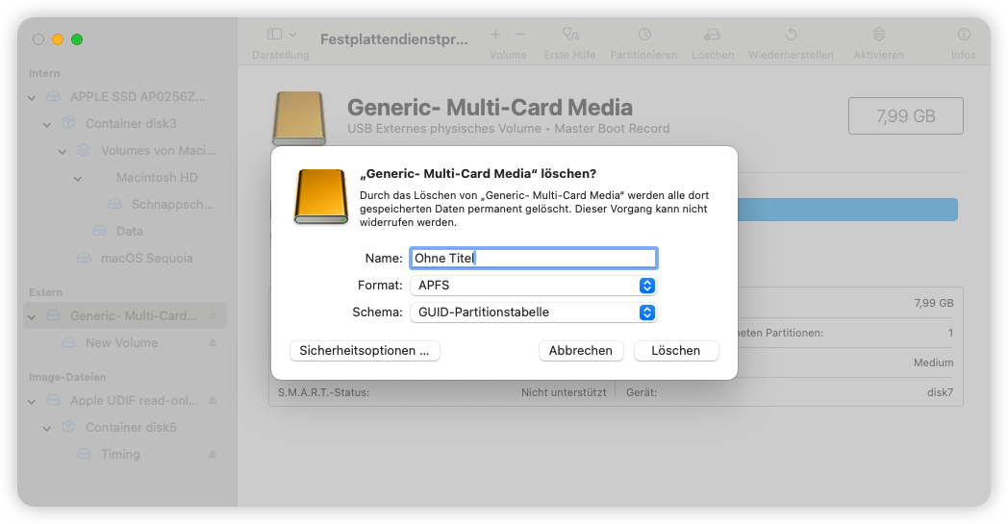Image resolution: width=1008 pixels, height=524 pixels.
Task: Remove a volume with the minus icon
Action: pos(520,35)
